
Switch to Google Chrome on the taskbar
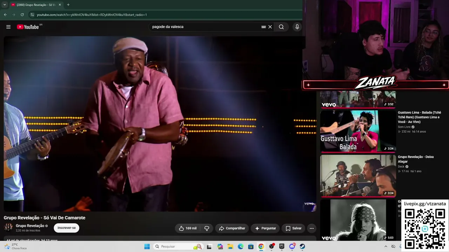(261, 246)
